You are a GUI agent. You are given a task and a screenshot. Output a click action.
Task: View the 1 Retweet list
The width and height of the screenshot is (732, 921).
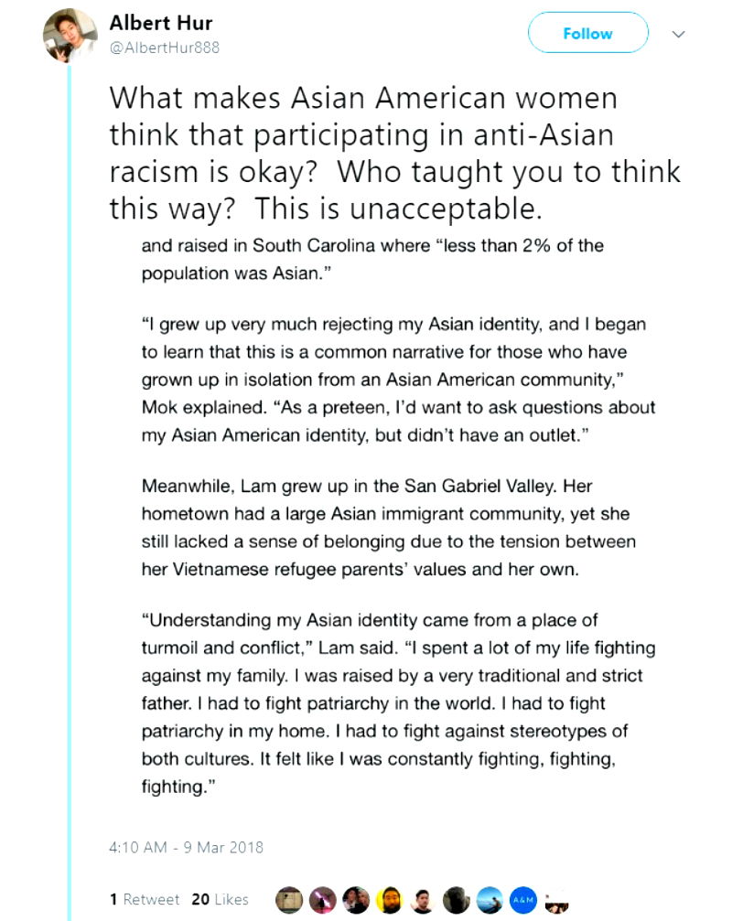point(145,899)
